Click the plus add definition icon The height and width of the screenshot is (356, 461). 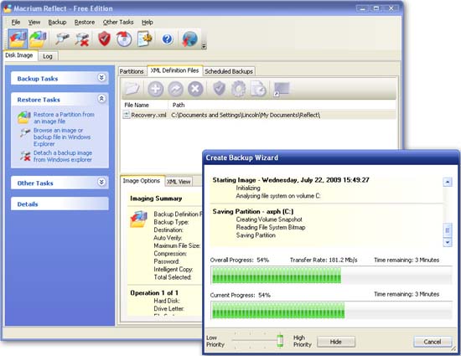(x=156, y=89)
